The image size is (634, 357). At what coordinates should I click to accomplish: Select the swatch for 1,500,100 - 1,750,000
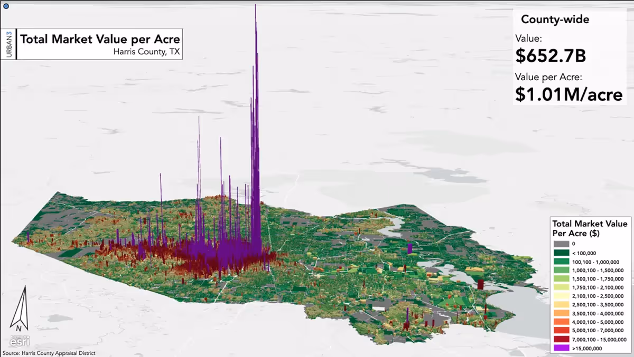pyautogui.click(x=562, y=278)
